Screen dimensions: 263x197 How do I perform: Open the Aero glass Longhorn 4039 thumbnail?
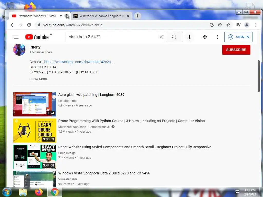click(35, 104)
